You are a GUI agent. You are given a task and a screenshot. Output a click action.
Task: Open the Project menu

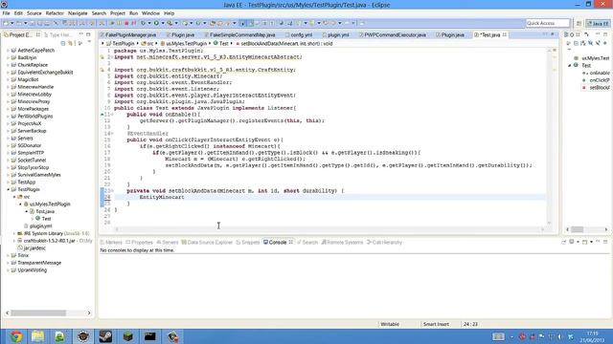coord(118,13)
